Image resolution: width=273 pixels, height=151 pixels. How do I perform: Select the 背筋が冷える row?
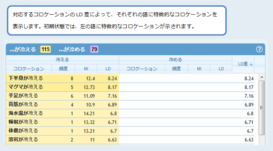tap(130, 105)
